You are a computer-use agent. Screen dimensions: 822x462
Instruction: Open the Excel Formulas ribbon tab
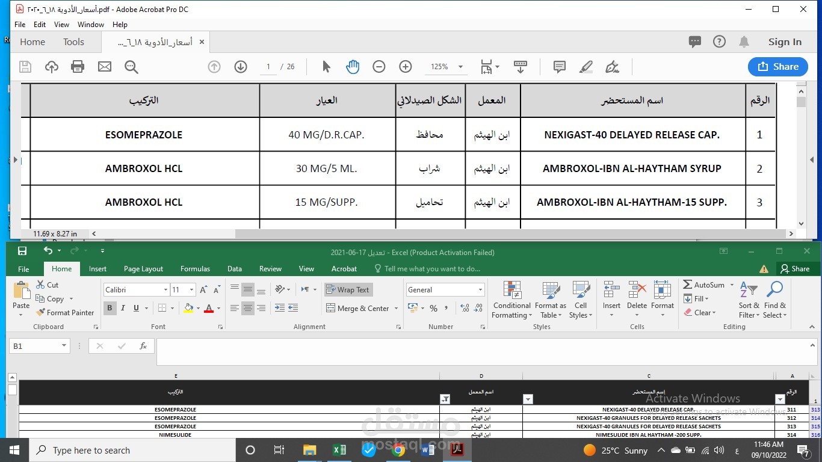click(x=195, y=269)
